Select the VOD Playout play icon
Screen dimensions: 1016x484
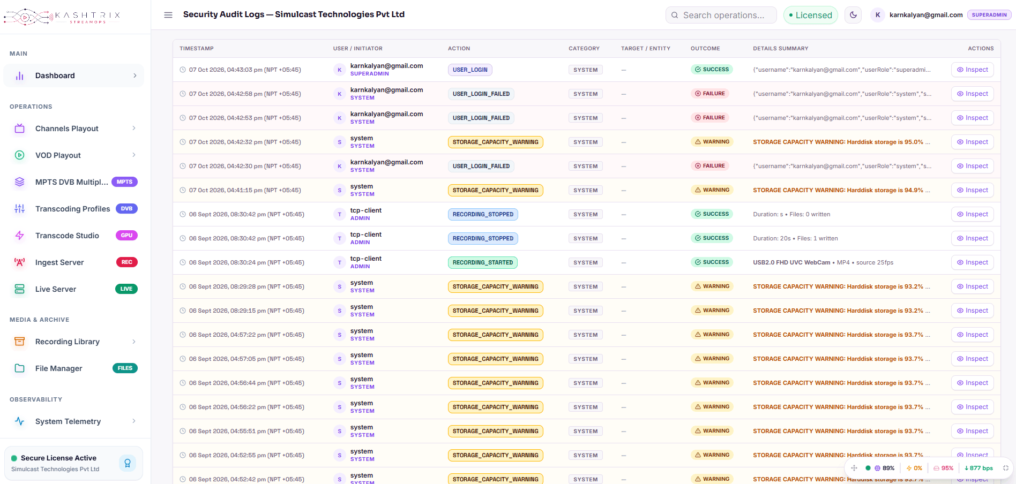(20, 155)
